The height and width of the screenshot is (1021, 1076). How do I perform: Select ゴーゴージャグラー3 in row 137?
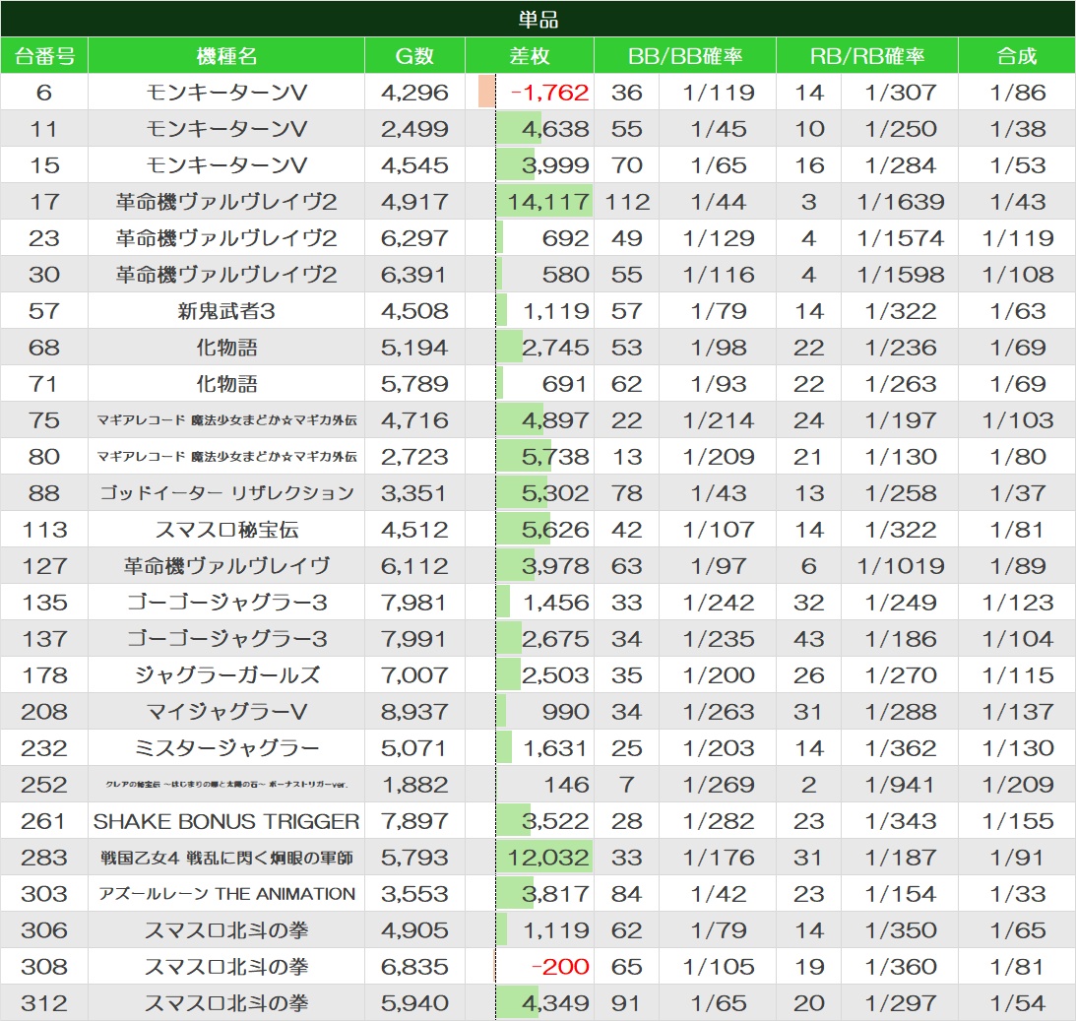(x=226, y=638)
